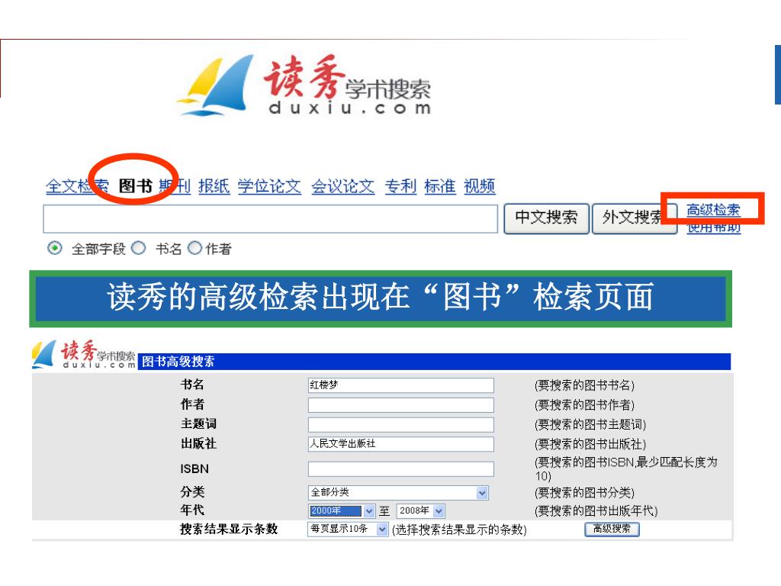Switch to the 期刊 tab

pyautogui.click(x=175, y=186)
